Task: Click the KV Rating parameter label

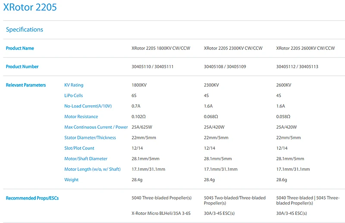Action: pos(74,85)
